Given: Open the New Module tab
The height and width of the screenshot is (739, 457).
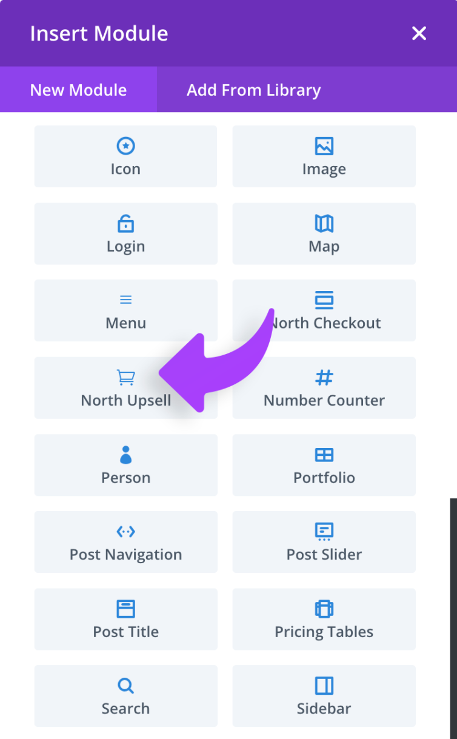Looking at the screenshot, I should pyautogui.click(x=78, y=90).
